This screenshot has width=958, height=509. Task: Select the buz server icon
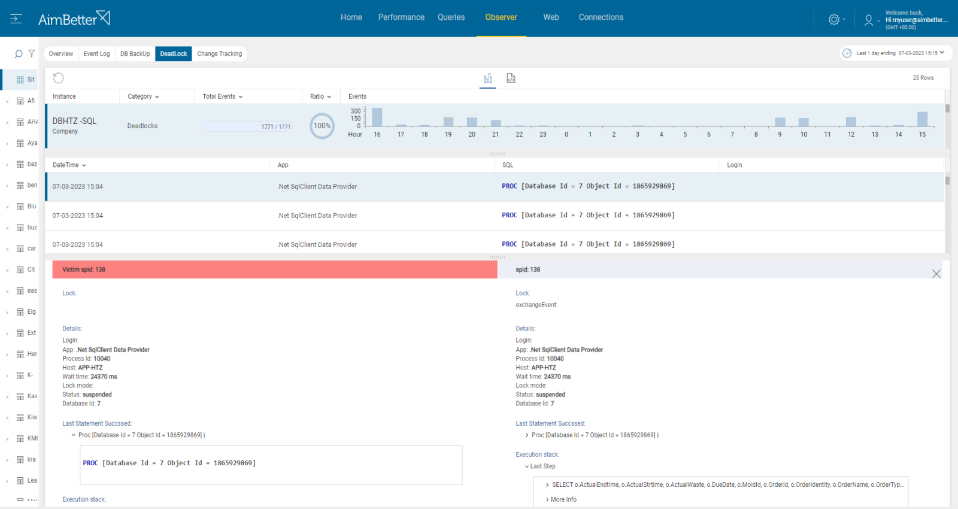click(20, 228)
